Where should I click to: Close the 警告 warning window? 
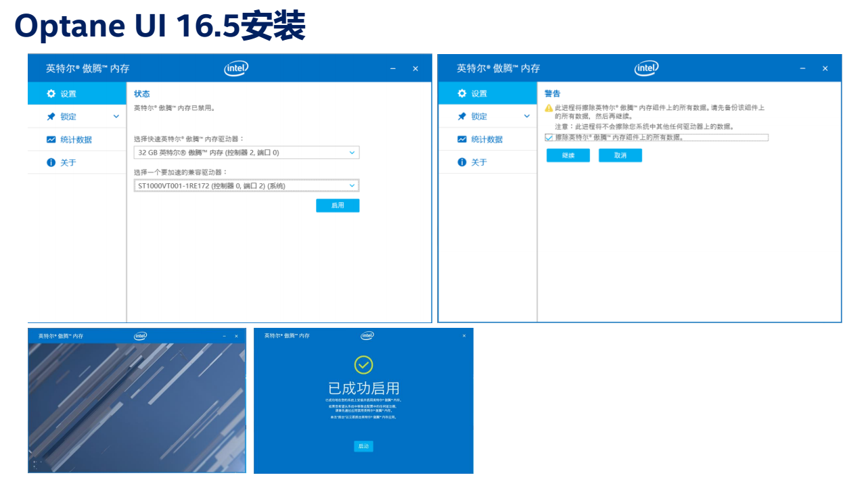click(825, 69)
